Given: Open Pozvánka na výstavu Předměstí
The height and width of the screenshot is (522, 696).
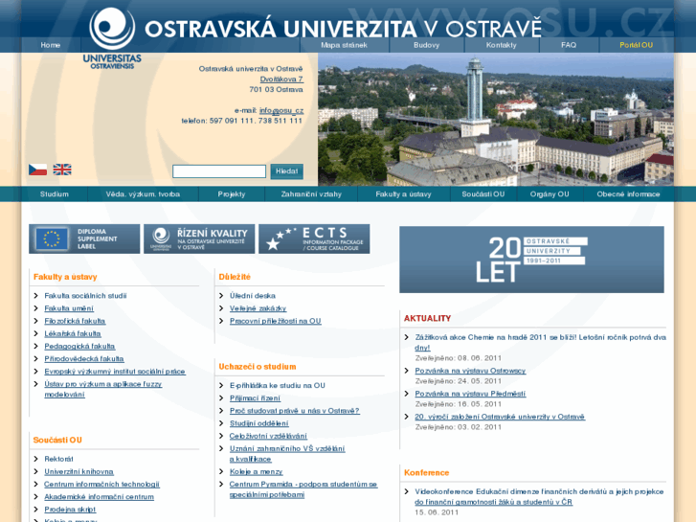Looking at the screenshot, I should pos(470,394).
